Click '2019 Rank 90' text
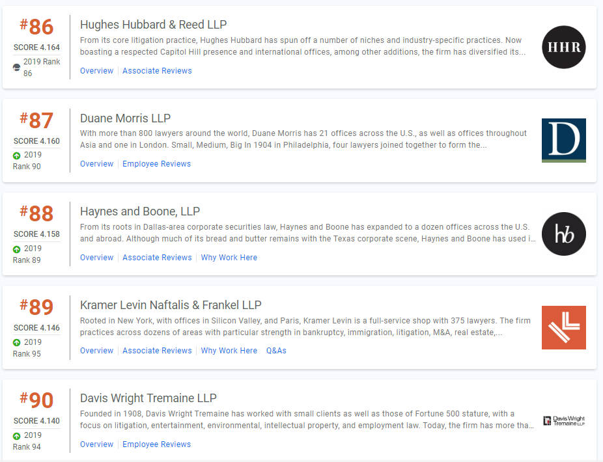This screenshot has width=603, height=462. click(x=27, y=161)
